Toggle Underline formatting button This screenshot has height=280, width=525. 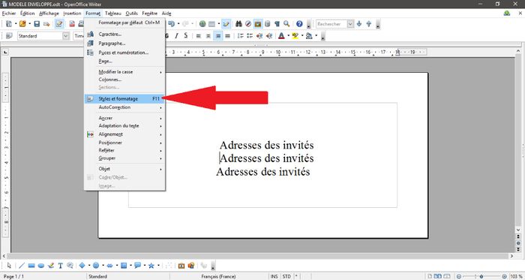(x=186, y=36)
